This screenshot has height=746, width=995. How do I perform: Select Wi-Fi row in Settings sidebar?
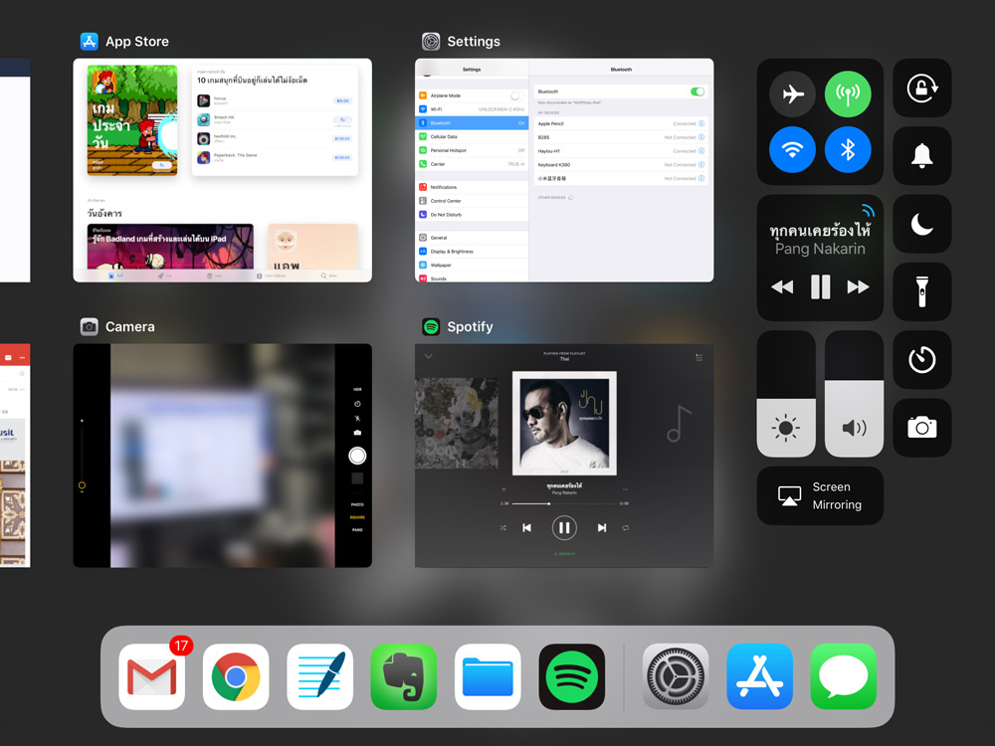tap(472, 109)
